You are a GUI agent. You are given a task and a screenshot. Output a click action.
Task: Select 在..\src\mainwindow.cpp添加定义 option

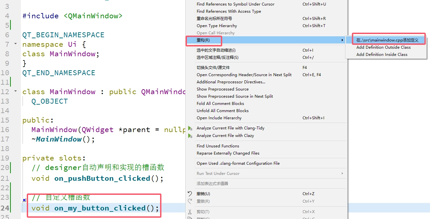(x=387, y=40)
